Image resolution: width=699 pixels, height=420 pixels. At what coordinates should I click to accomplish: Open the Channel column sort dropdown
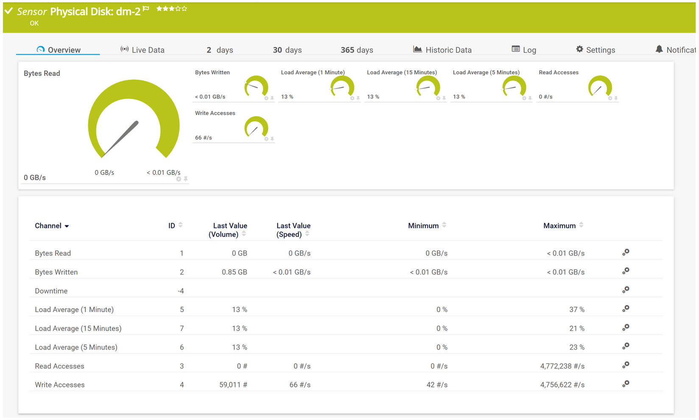67,226
